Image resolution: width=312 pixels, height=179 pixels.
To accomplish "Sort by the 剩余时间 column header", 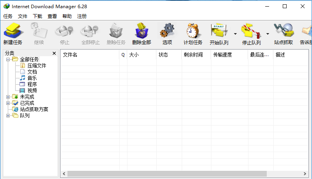I will 196,55.
